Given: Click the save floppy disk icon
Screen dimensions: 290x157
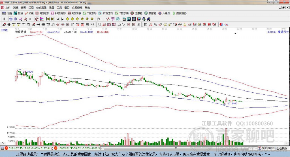Looking at the screenshot, I should point(139,19).
